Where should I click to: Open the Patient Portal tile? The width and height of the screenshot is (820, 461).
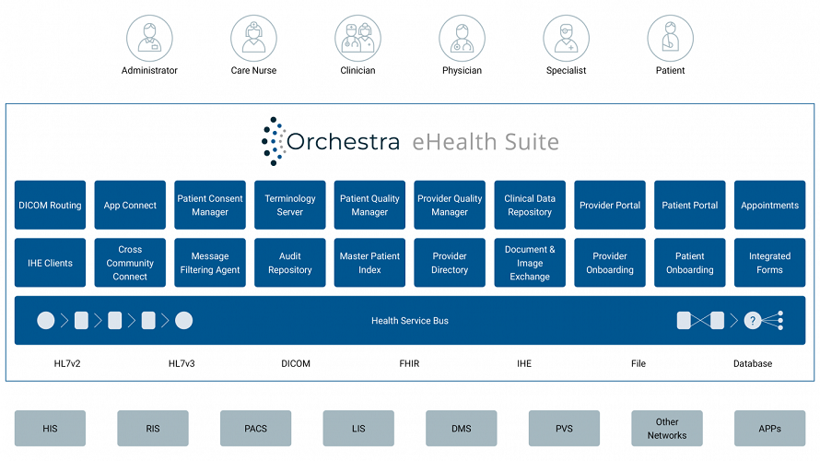click(690, 205)
